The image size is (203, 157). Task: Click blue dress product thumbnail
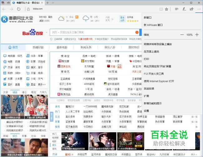(12, 107)
